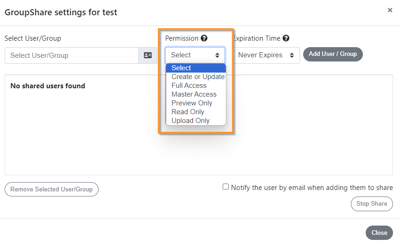399x245 pixels.
Task: Click the Add User / Group button
Action: coord(333,54)
